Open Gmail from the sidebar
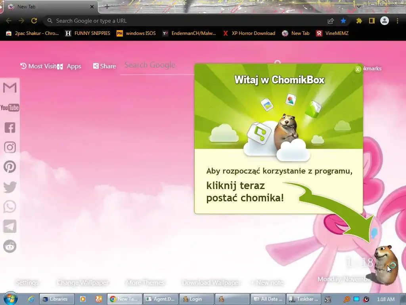This screenshot has height=305, width=406. [x=10, y=88]
